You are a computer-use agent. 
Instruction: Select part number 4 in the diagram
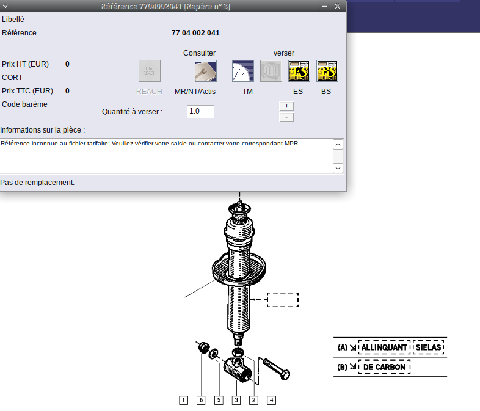coord(271,401)
